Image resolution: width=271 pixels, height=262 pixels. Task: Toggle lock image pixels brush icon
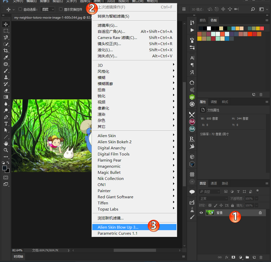(x=215, y=205)
